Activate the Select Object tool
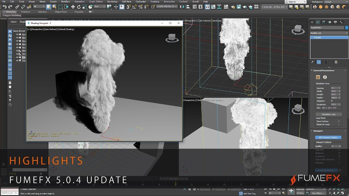The height and width of the screenshot is (196, 349). coord(49,7)
